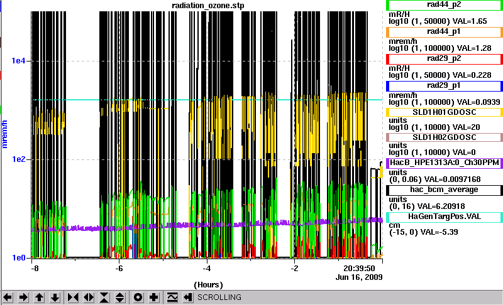This screenshot has width=503, height=305.
Task: Click the radiation_ozone.stp plot title
Action: click(x=208, y=6)
